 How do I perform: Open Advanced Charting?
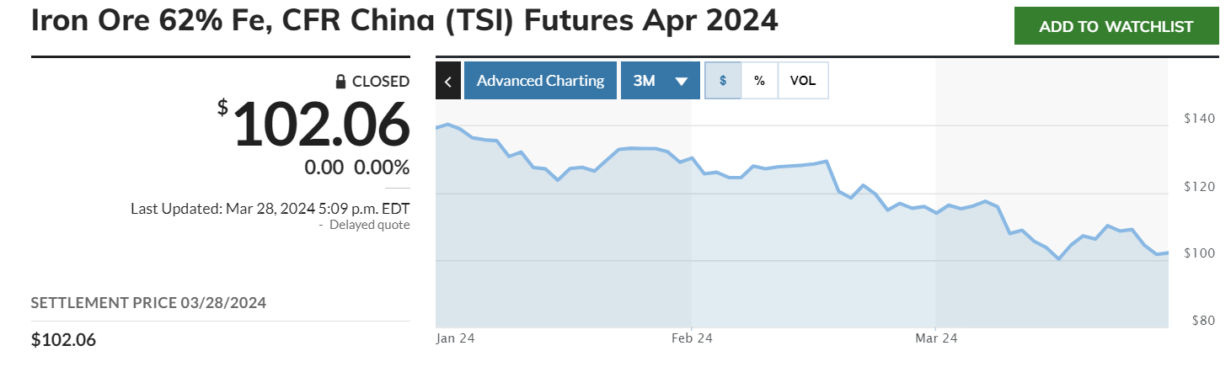540,81
